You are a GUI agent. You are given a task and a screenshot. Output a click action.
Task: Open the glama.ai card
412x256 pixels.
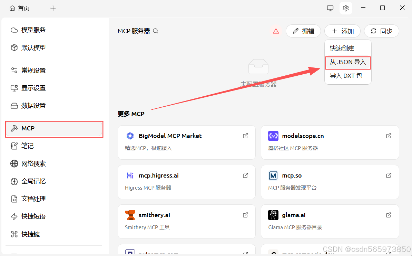[330, 222]
